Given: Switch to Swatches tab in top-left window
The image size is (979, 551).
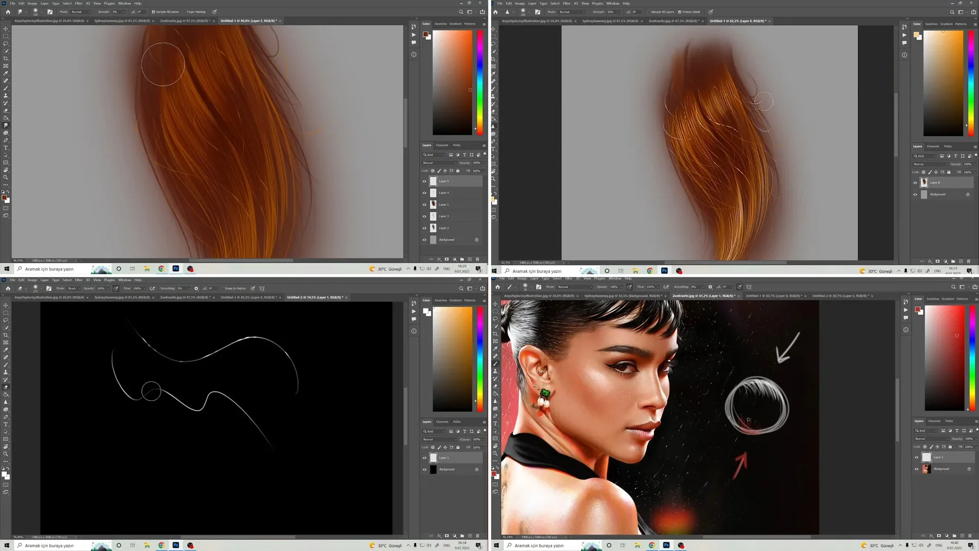Looking at the screenshot, I should click(441, 24).
